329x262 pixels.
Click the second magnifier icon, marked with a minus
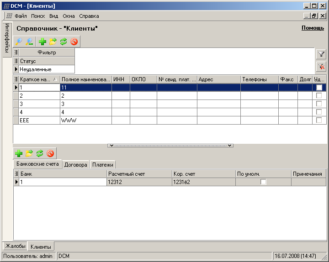point(29,42)
